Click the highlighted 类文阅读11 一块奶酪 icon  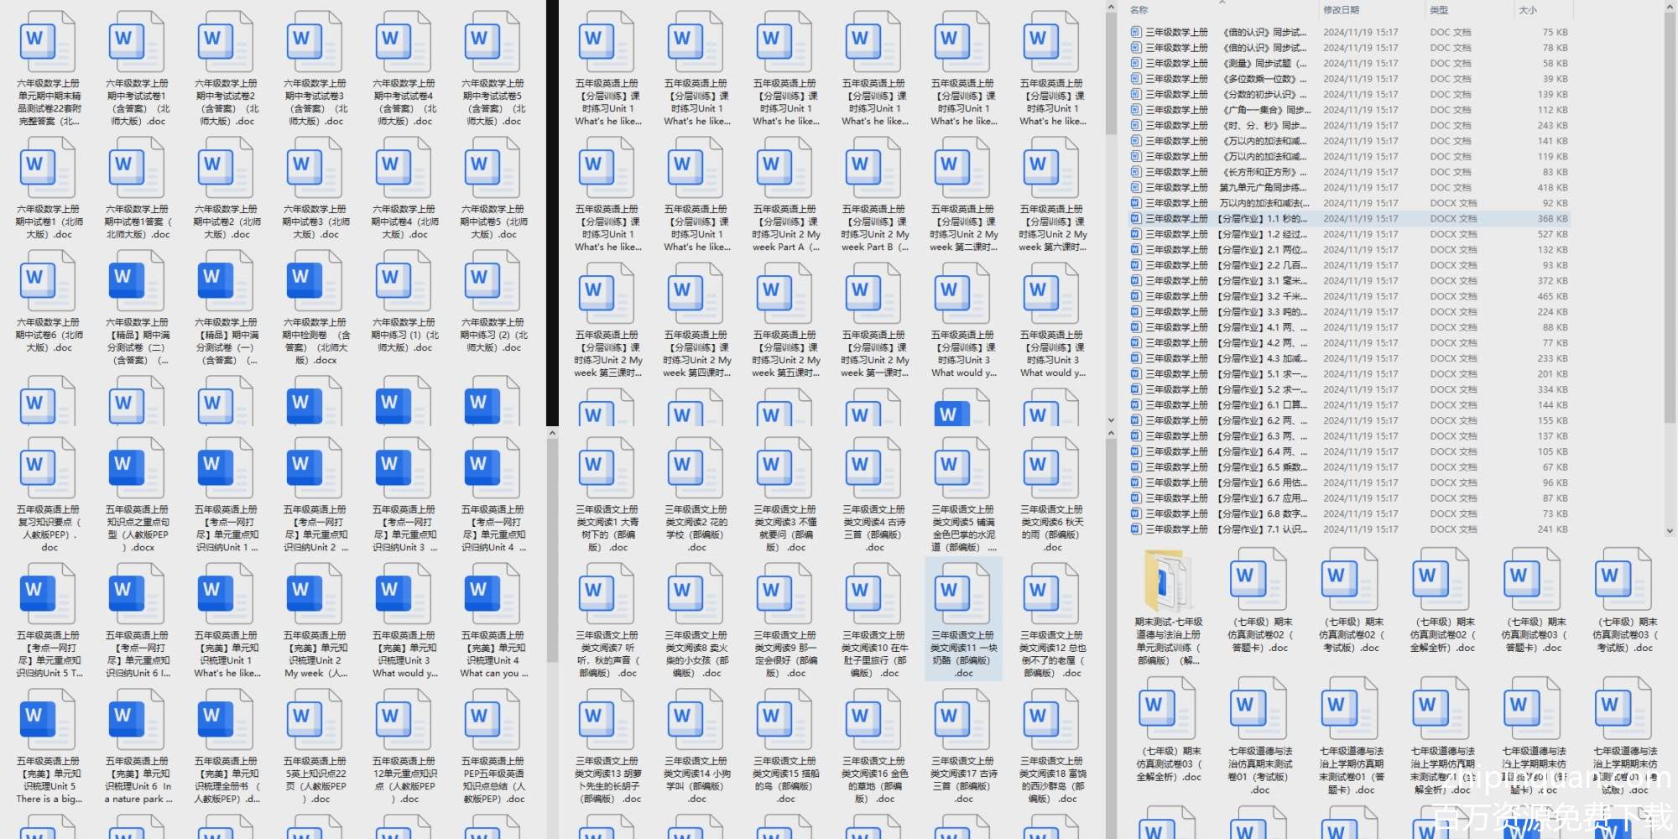(x=961, y=594)
